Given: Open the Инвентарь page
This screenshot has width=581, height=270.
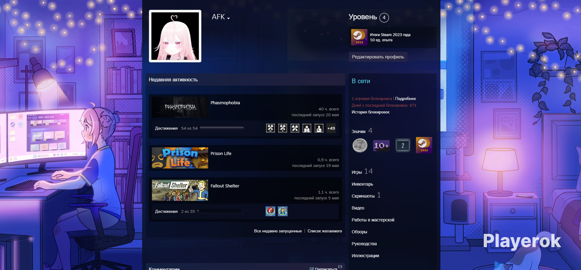Looking at the screenshot, I should 362,184.
